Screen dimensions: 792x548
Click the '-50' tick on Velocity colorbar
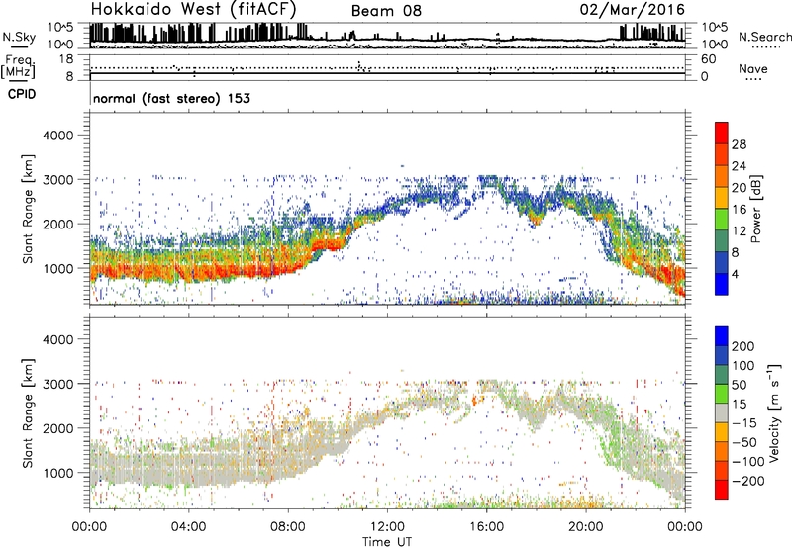coord(743,442)
